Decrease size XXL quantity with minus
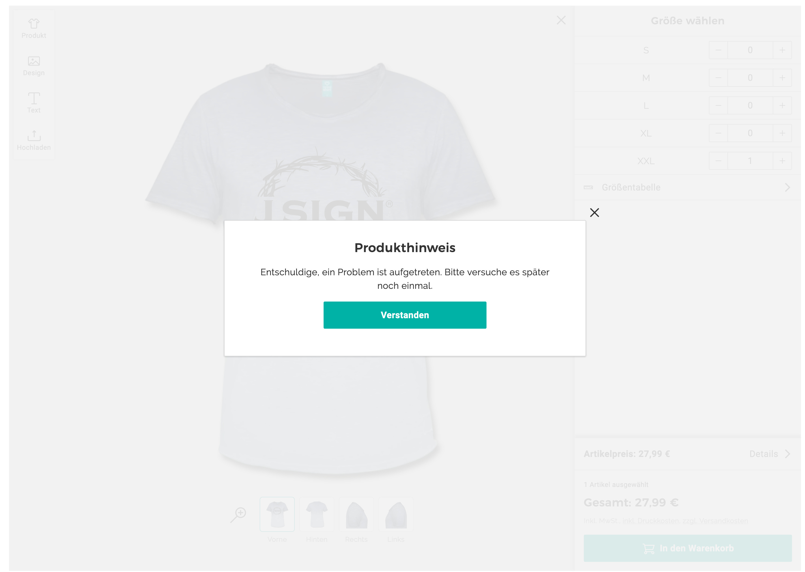 pyautogui.click(x=718, y=161)
